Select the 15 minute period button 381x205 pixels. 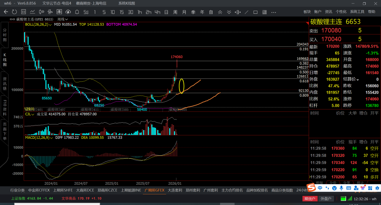point(121,12)
